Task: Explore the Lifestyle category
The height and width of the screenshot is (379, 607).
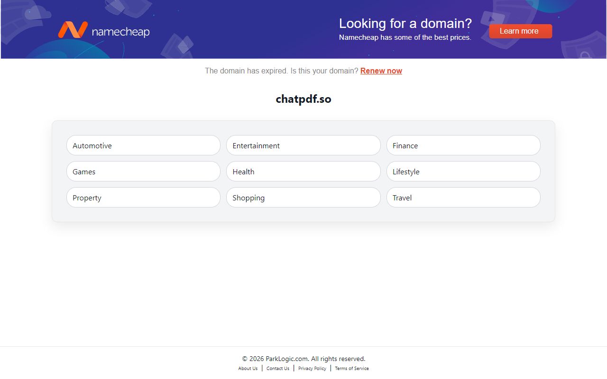Action: (463, 171)
